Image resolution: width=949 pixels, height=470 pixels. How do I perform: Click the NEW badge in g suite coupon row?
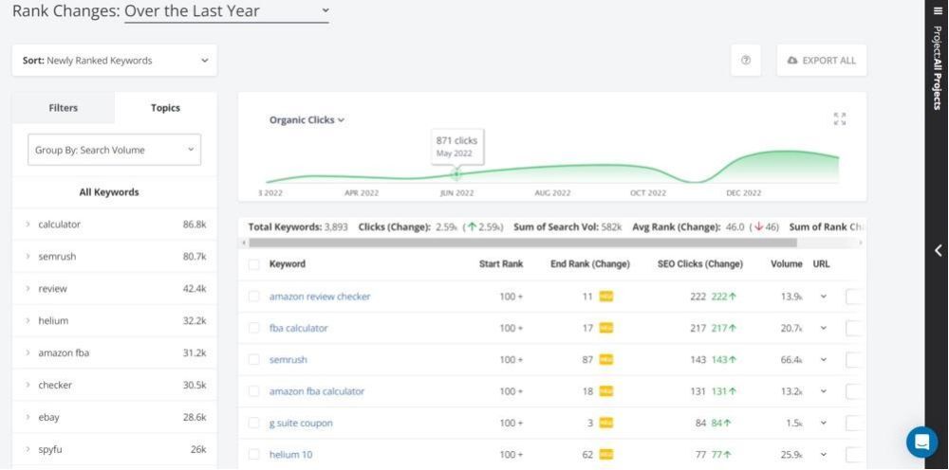click(x=605, y=424)
